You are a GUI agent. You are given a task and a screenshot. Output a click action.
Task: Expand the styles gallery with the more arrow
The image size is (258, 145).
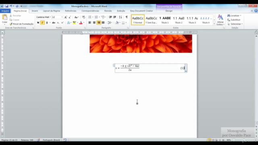point(214,24)
